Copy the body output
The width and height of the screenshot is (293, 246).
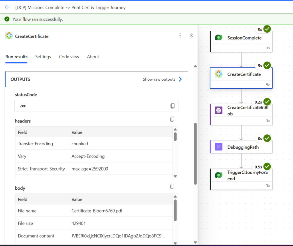172,186
